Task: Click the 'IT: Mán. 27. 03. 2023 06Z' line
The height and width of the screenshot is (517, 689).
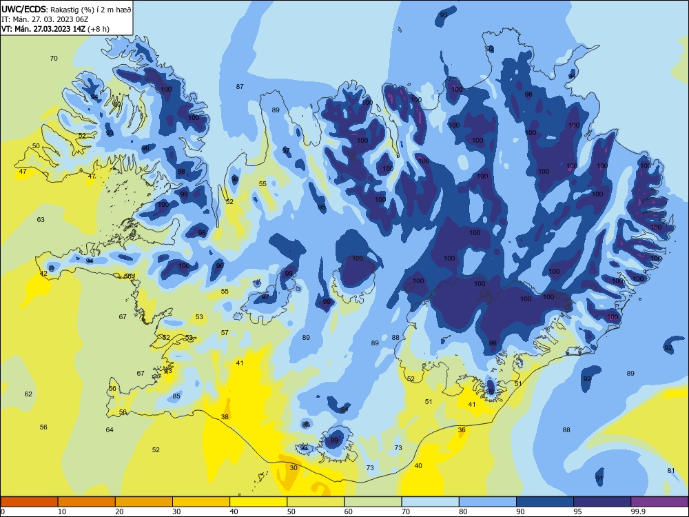Action: pos(44,19)
